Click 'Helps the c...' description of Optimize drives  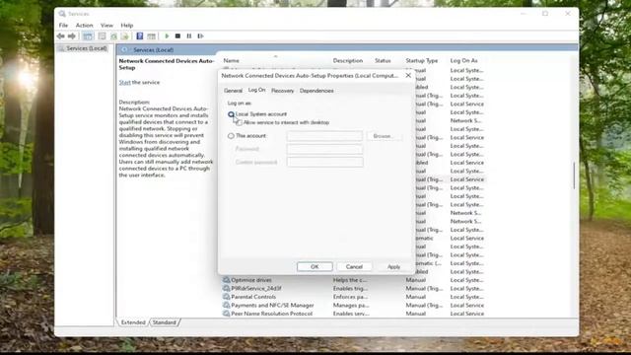pos(350,280)
